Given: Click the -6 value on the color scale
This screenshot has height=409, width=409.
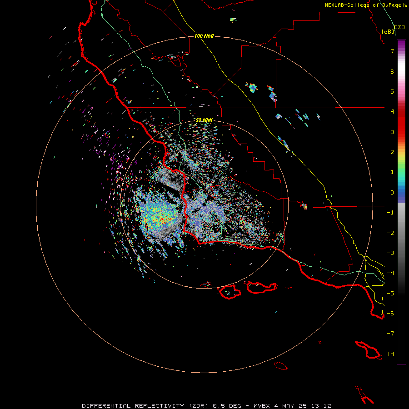Looking at the screenshot, I should pos(390,314).
